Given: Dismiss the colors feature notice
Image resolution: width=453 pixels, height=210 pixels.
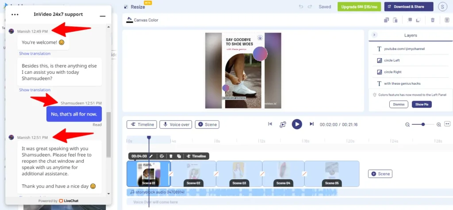Looking at the screenshot, I should coord(399,104).
